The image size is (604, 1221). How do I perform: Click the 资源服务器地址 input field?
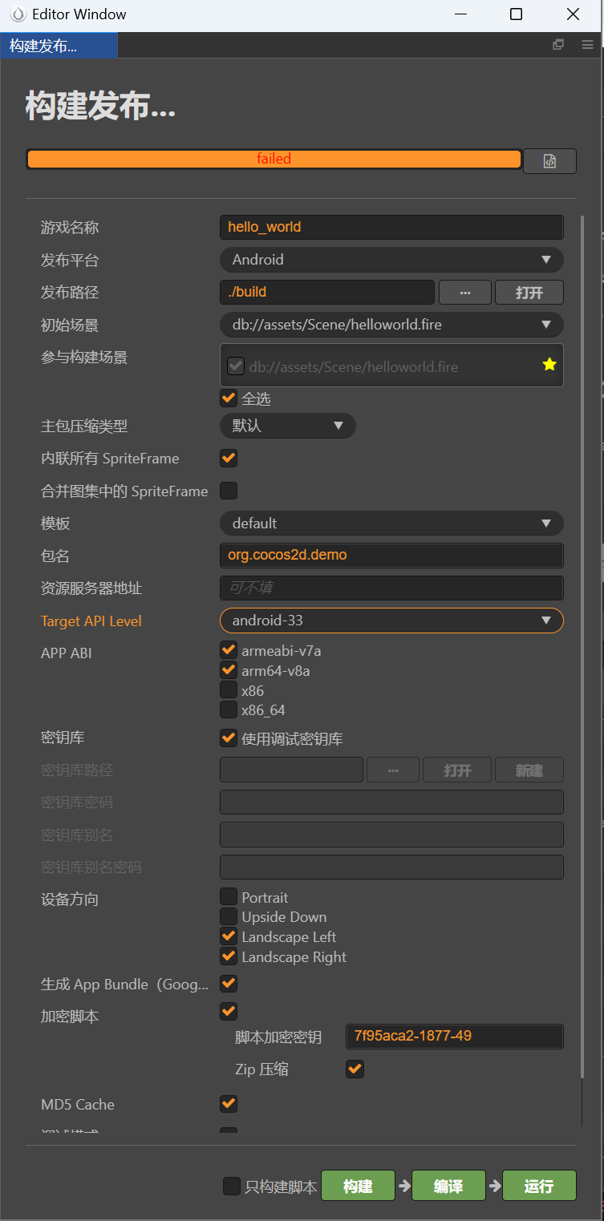click(391, 588)
